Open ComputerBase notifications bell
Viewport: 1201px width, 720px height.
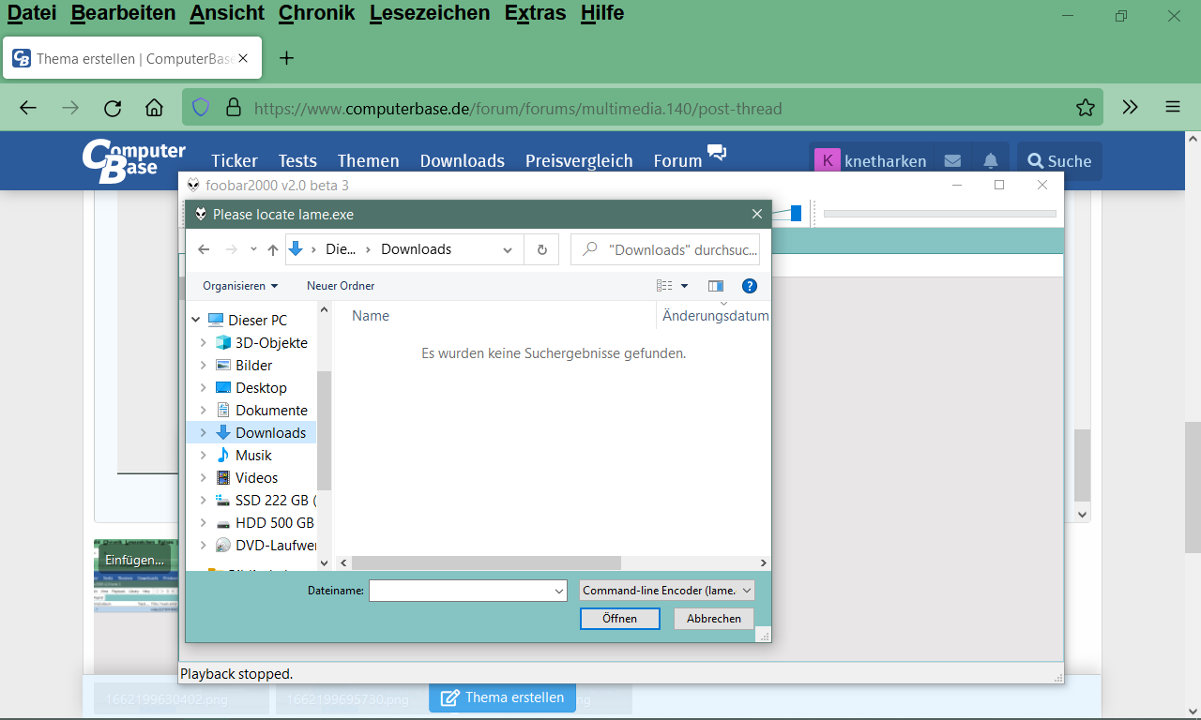tap(991, 161)
